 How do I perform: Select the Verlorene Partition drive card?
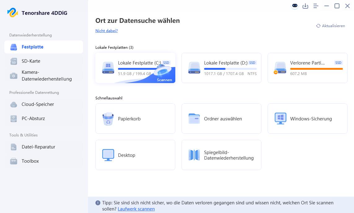point(308,68)
